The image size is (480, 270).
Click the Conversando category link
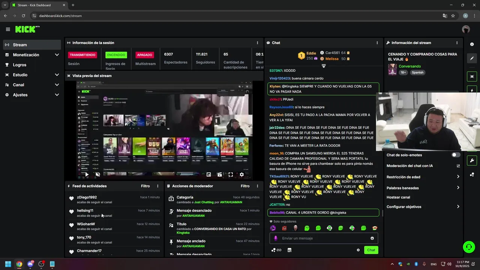pos(409,66)
